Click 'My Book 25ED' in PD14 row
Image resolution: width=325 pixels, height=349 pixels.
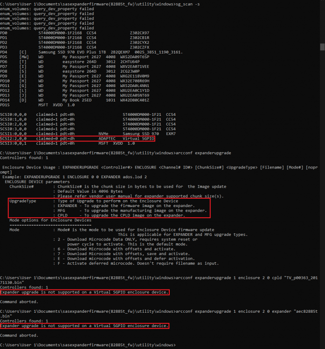tap(77, 100)
